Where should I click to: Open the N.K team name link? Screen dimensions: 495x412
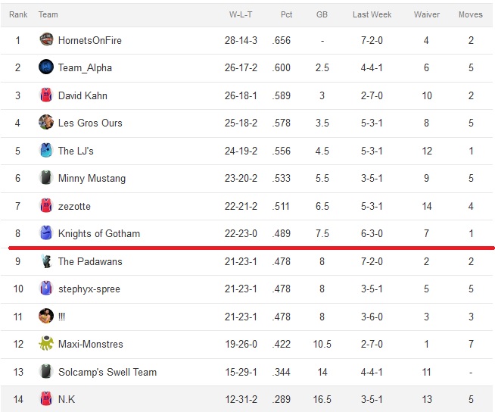pyautogui.click(x=67, y=399)
